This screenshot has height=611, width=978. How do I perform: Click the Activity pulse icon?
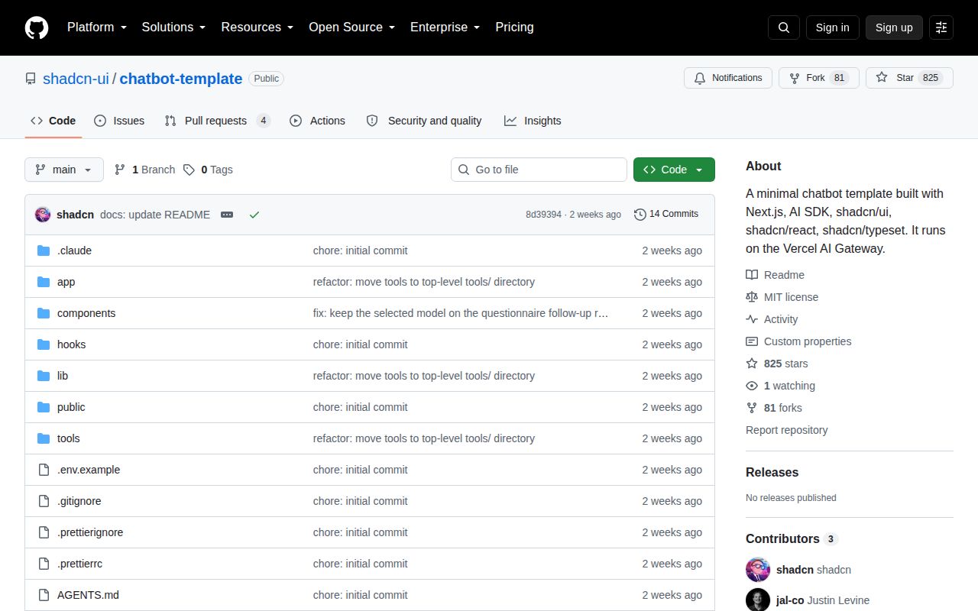[752, 319]
